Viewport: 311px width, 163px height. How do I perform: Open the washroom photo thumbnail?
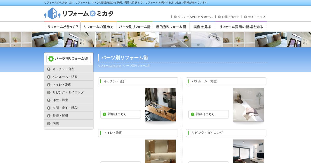pos(160,151)
